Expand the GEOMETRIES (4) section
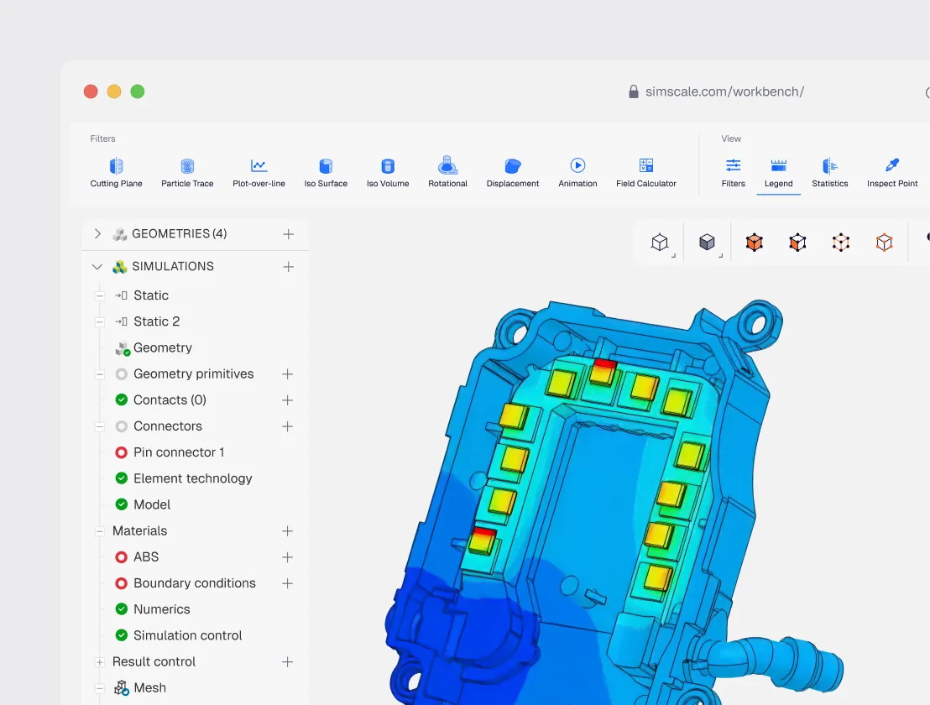 coord(97,233)
